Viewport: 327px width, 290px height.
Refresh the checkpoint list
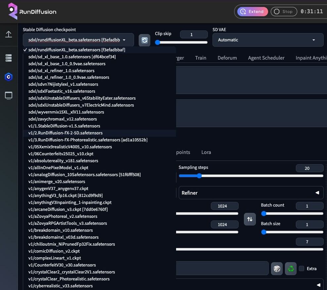(x=144, y=40)
